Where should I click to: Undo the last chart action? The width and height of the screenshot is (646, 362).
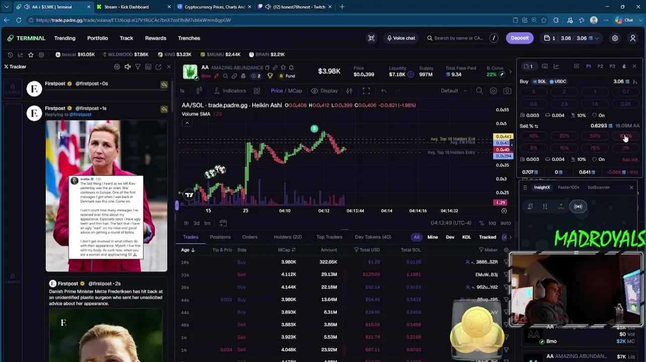tap(384, 91)
